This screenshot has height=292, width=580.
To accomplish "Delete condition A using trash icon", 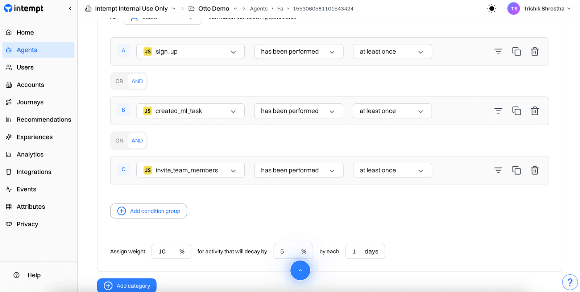I will pyautogui.click(x=535, y=51).
